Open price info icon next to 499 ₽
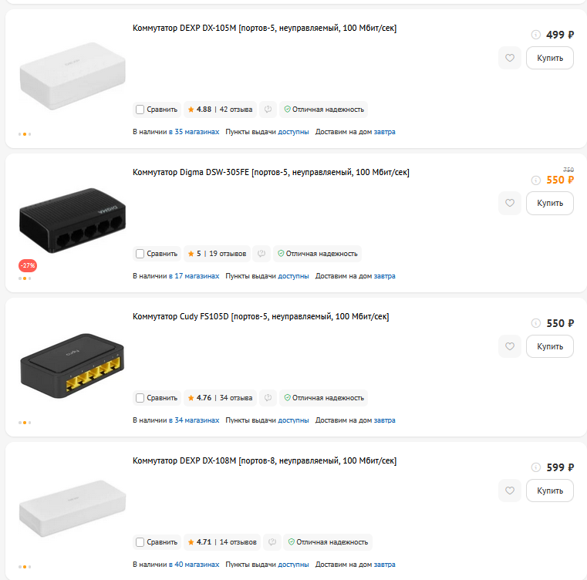587x580 pixels. coord(536,35)
